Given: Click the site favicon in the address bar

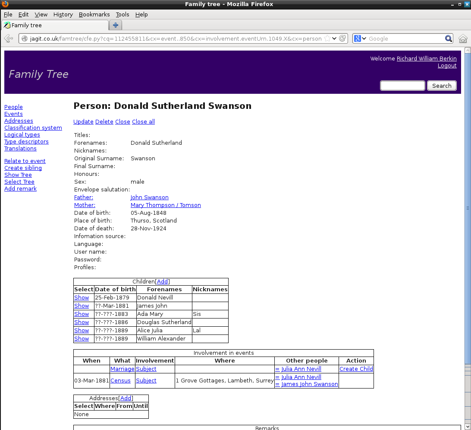Looking at the screenshot, I should pyautogui.click(x=25, y=38).
